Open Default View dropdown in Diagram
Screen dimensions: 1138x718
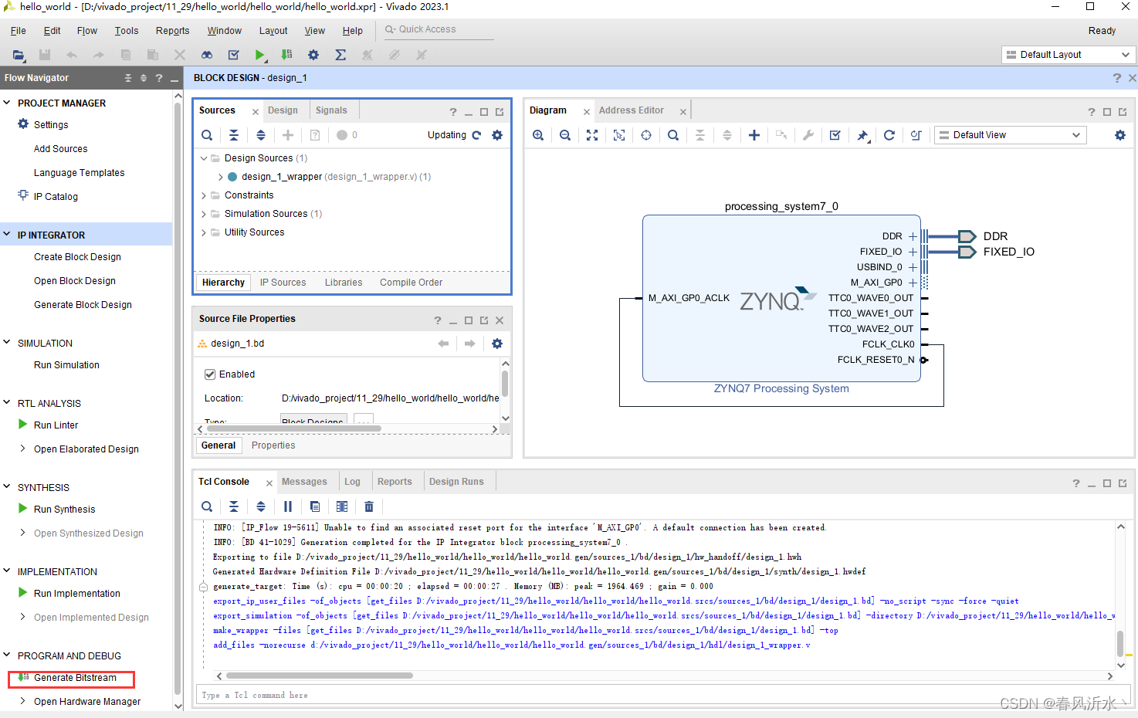coord(1011,135)
